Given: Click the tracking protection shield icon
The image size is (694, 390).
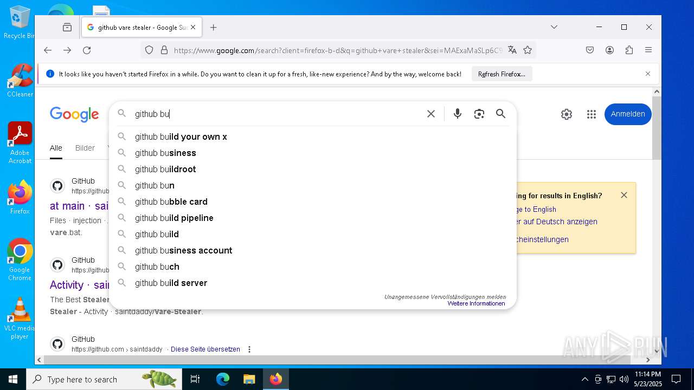Looking at the screenshot, I should [x=149, y=50].
